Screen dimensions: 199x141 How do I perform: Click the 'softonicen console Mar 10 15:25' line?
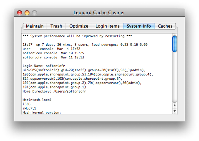(x=53, y=53)
